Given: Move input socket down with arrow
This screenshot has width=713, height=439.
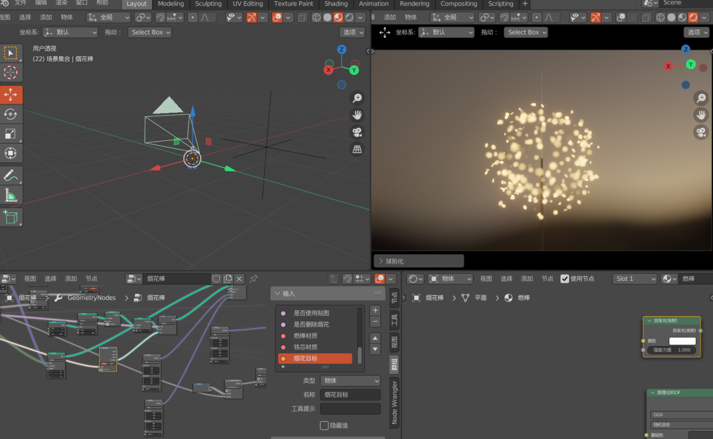Looking at the screenshot, I should pyautogui.click(x=374, y=349).
